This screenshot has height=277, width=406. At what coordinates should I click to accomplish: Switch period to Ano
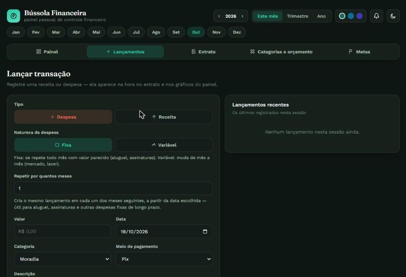(321, 16)
